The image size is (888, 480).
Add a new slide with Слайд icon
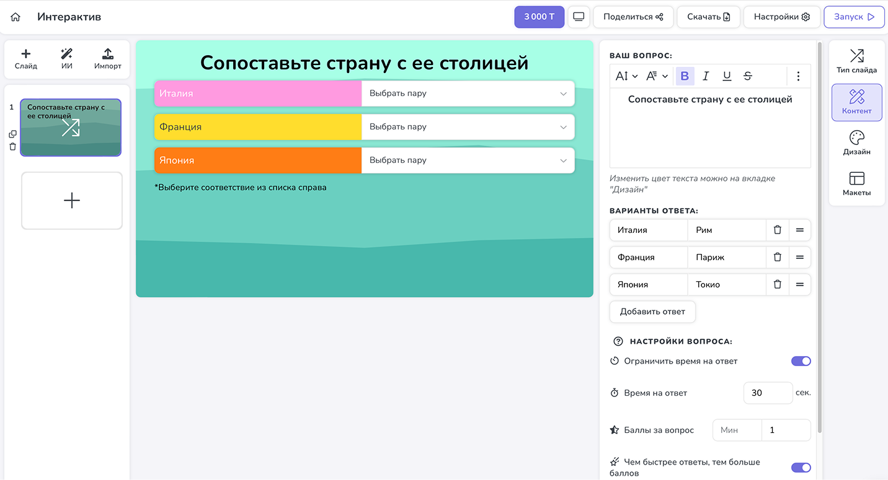point(26,59)
